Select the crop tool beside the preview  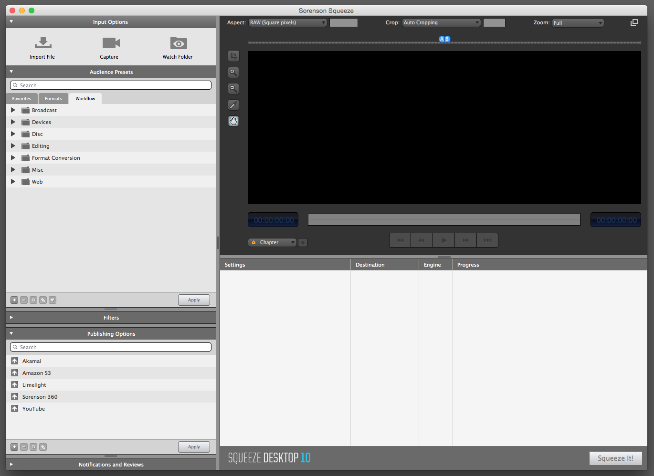233,56
